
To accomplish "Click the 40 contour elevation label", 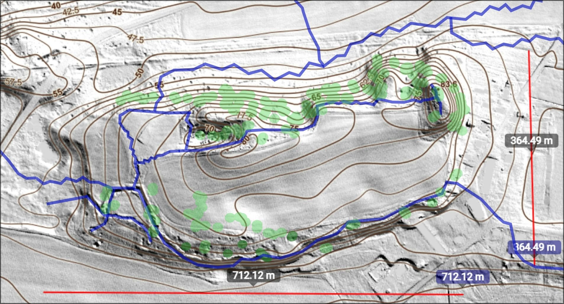I will pyautogui.click(x=56, y=6).
